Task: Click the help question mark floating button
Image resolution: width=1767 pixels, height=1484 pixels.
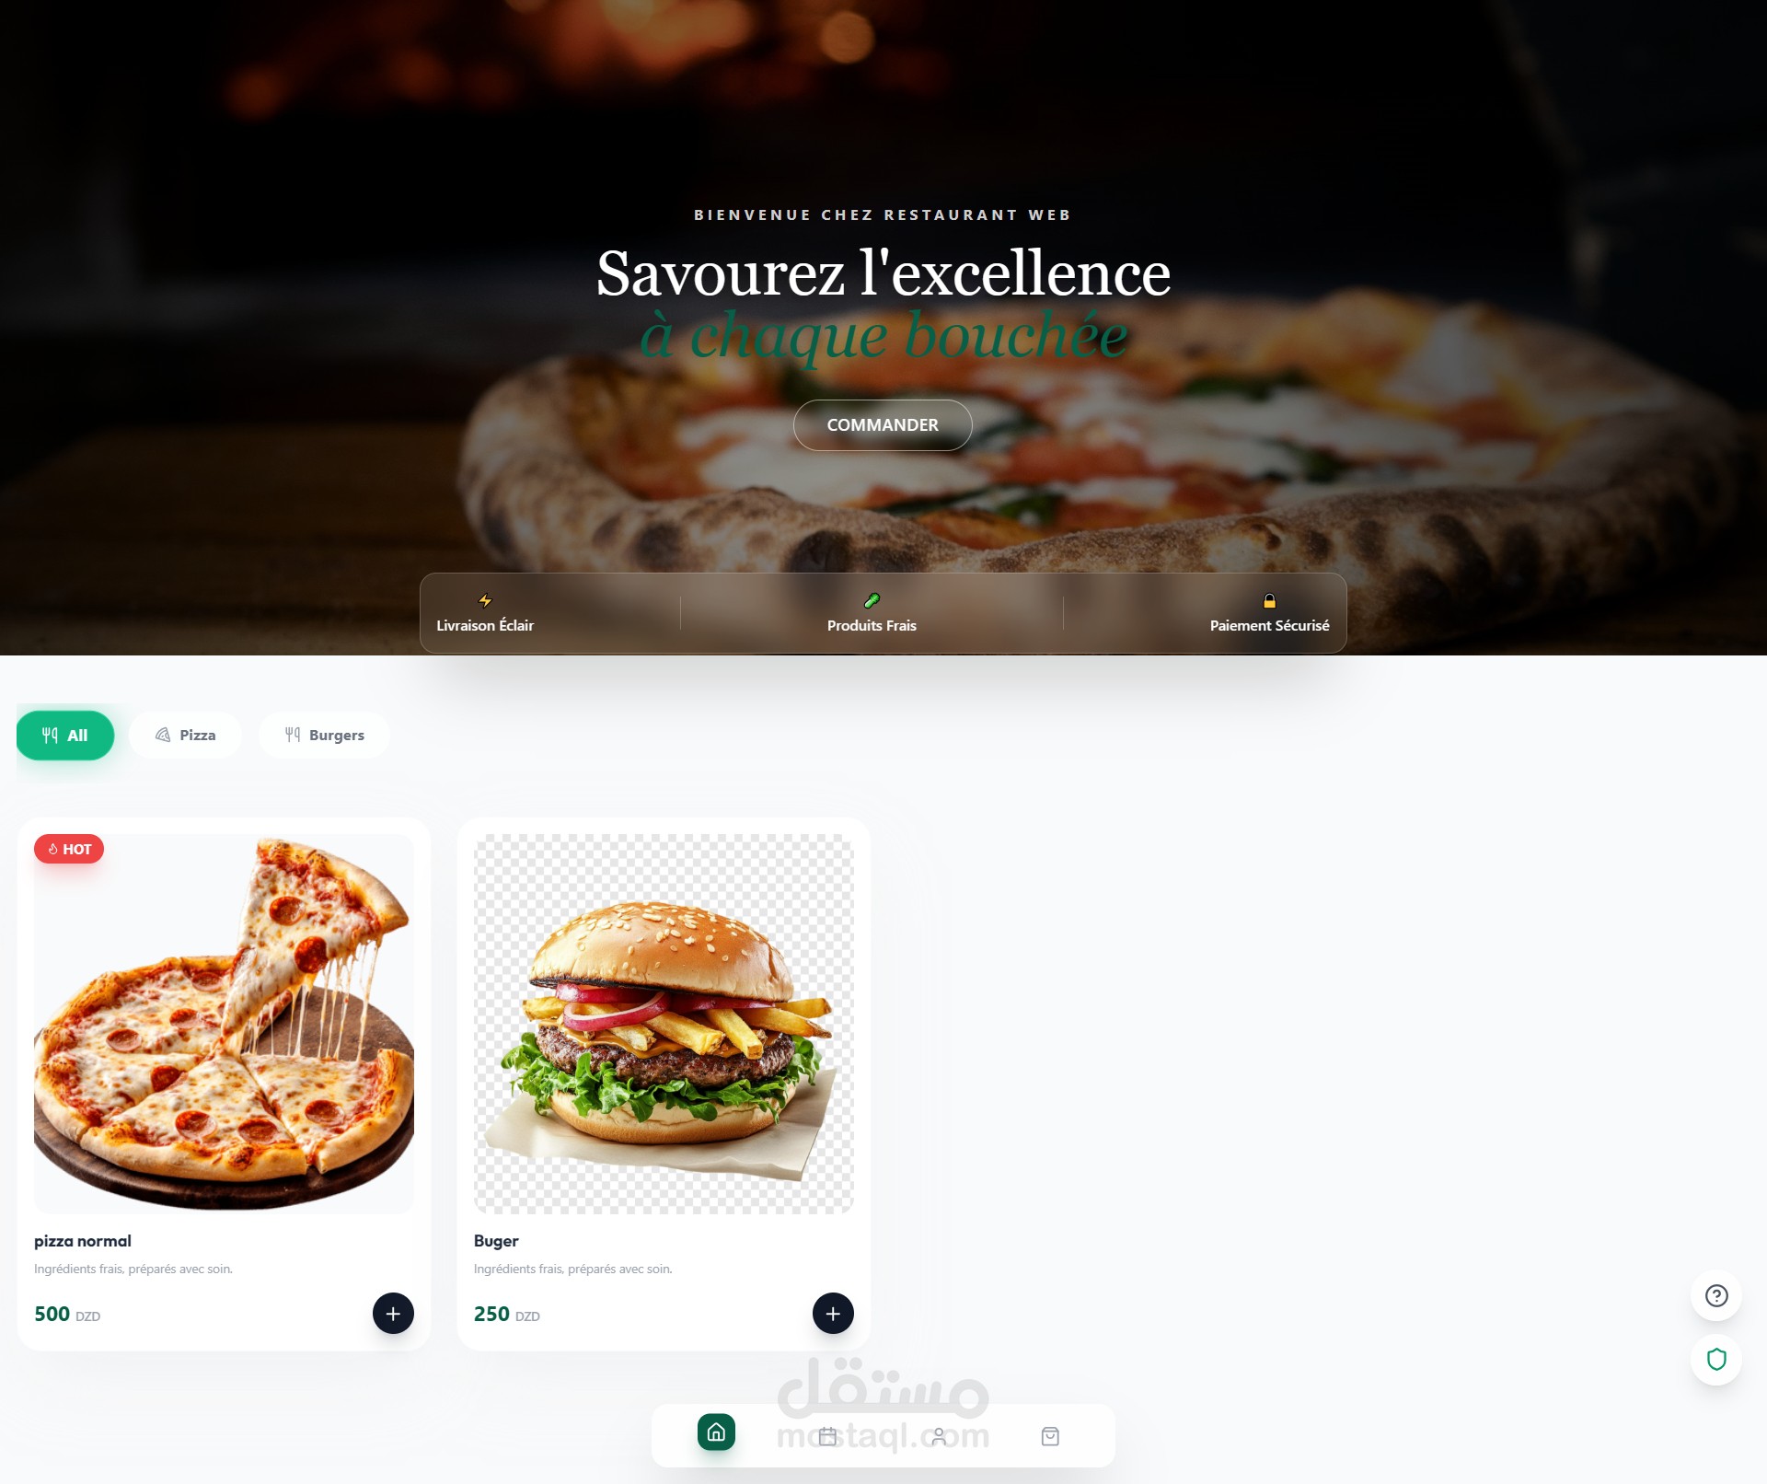Action: click(x=1716, y=1296)
